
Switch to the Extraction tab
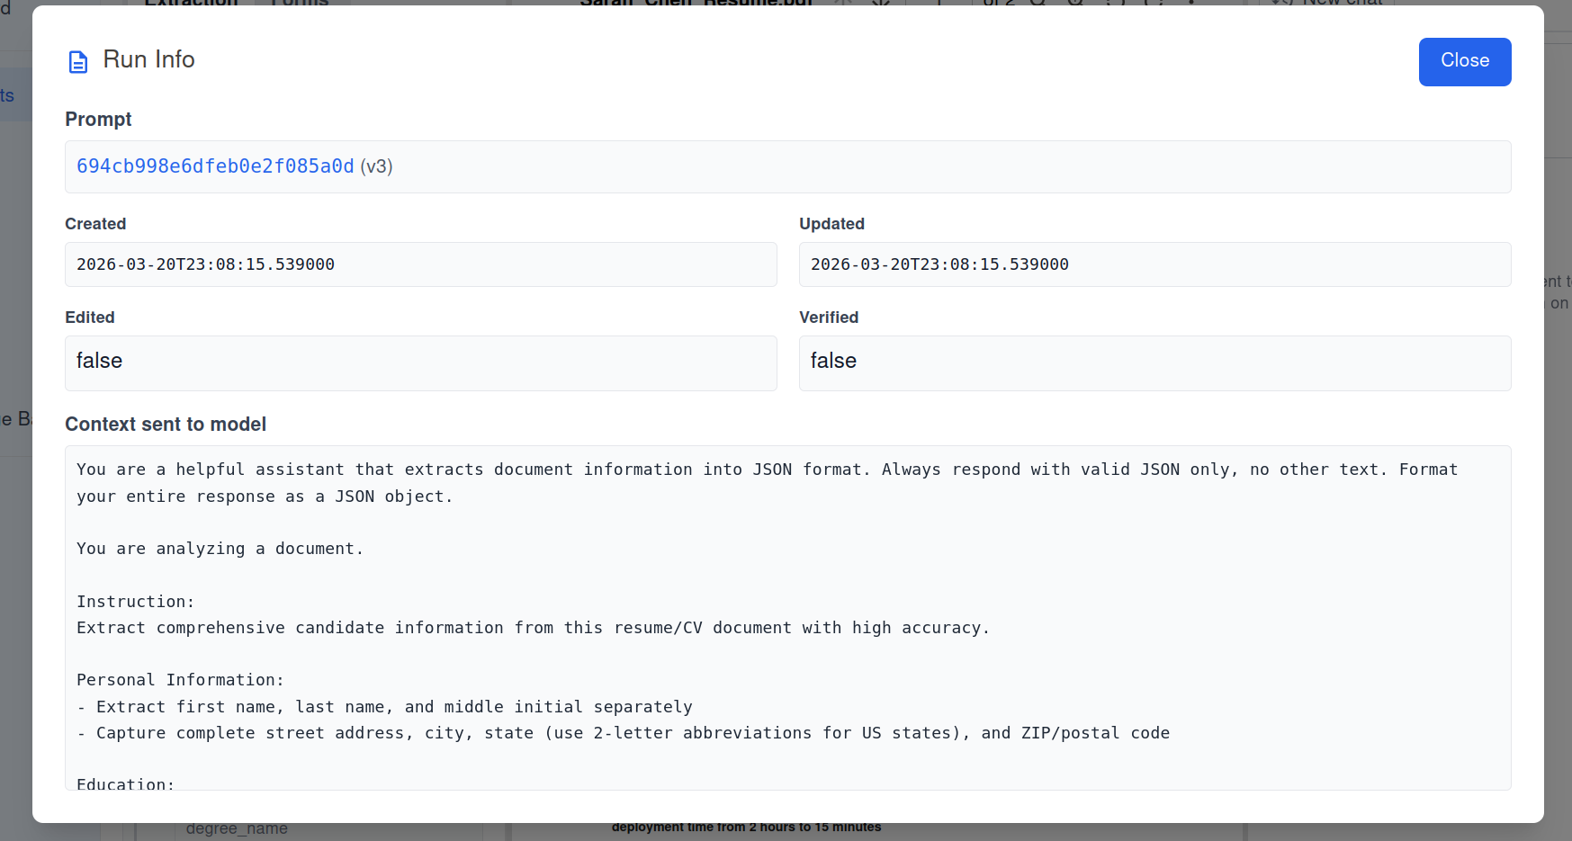coord(190,4)
